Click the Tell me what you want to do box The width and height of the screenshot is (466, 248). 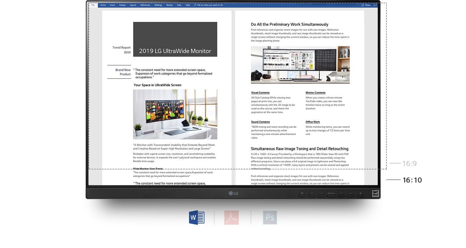209,5
